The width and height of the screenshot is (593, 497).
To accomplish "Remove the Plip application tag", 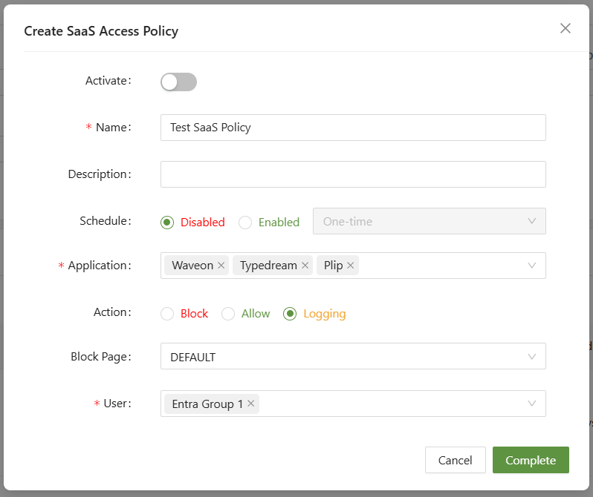I will point(351,266).
